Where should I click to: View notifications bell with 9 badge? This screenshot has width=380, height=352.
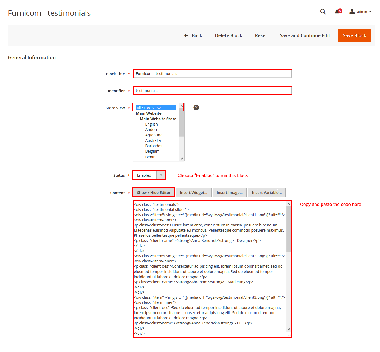click(338, 11)
